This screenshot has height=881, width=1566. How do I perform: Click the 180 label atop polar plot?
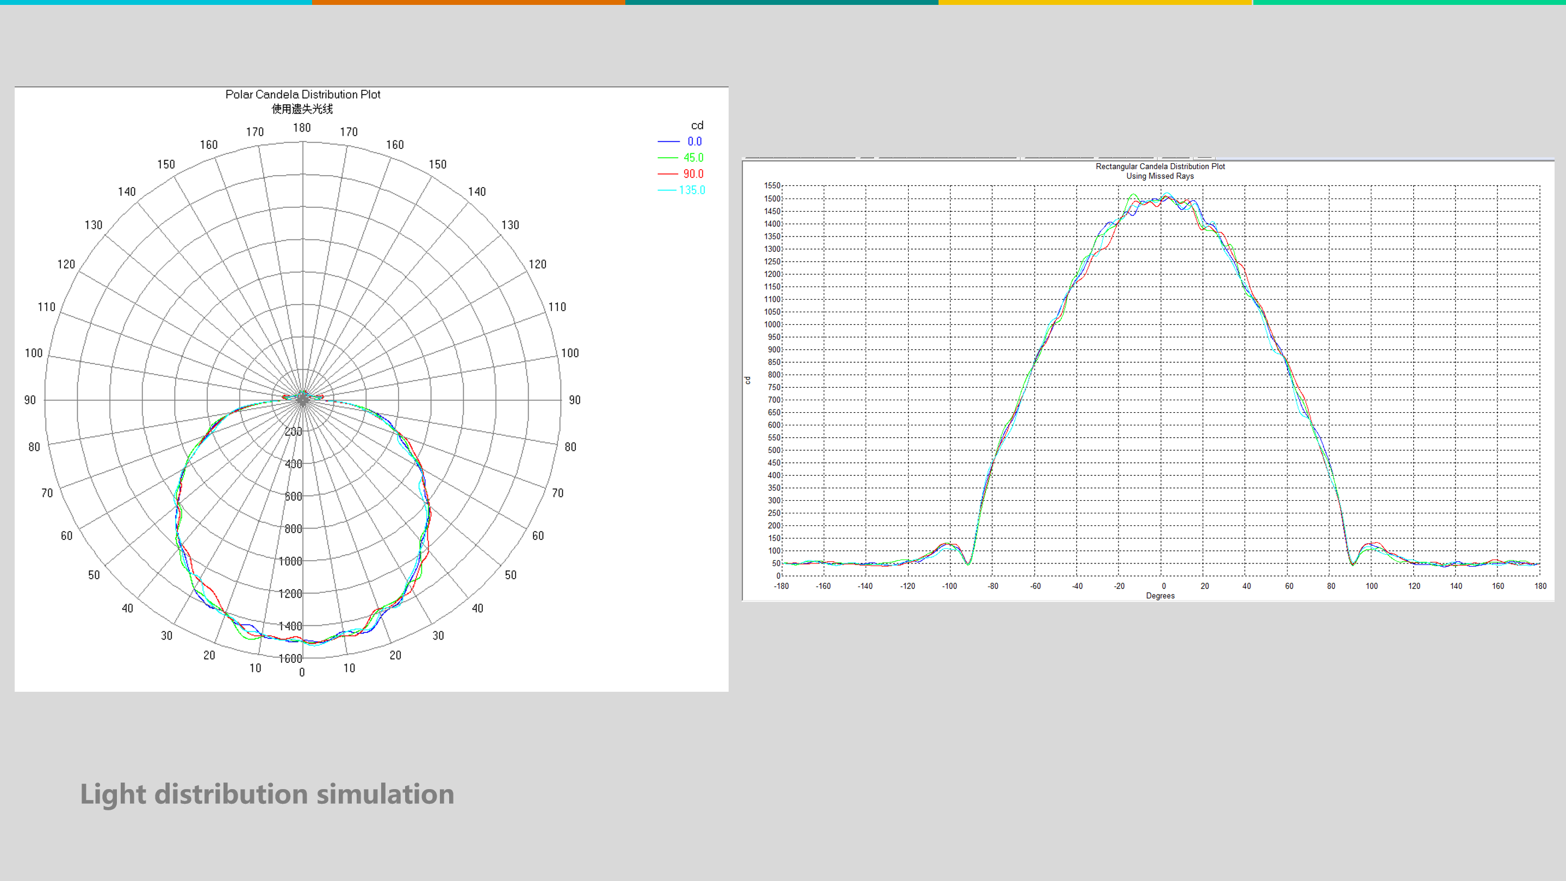point(302,128)
